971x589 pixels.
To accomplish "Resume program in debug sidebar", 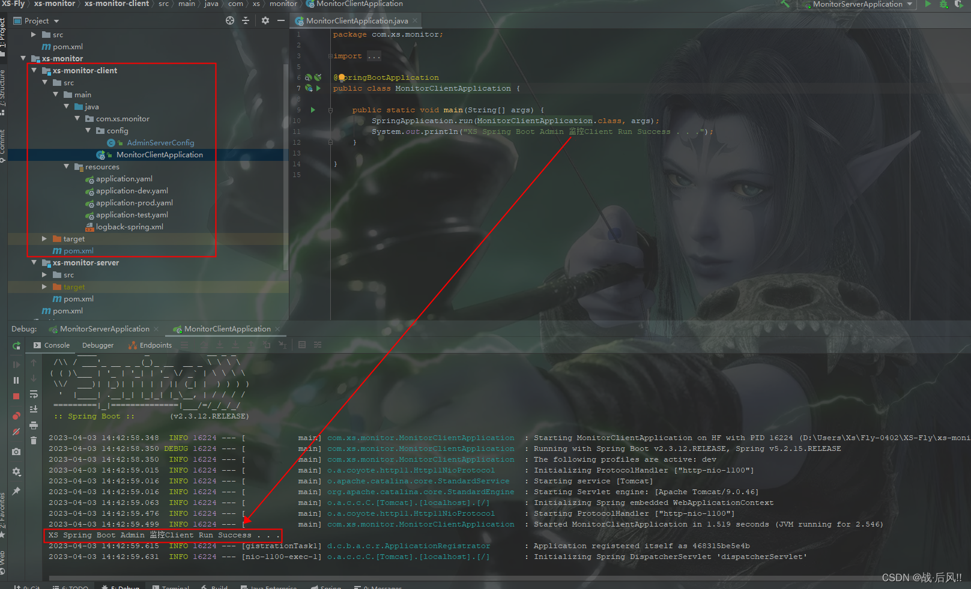I will (x=16, y=364).
